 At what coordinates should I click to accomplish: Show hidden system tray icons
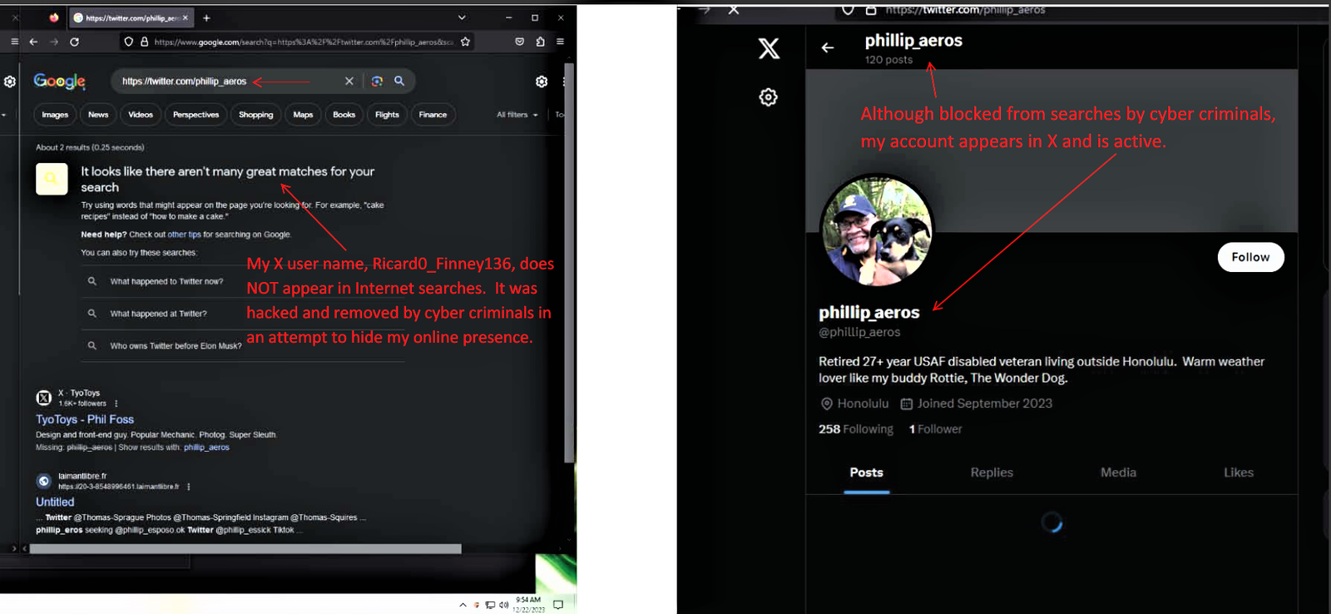[463, 605]
